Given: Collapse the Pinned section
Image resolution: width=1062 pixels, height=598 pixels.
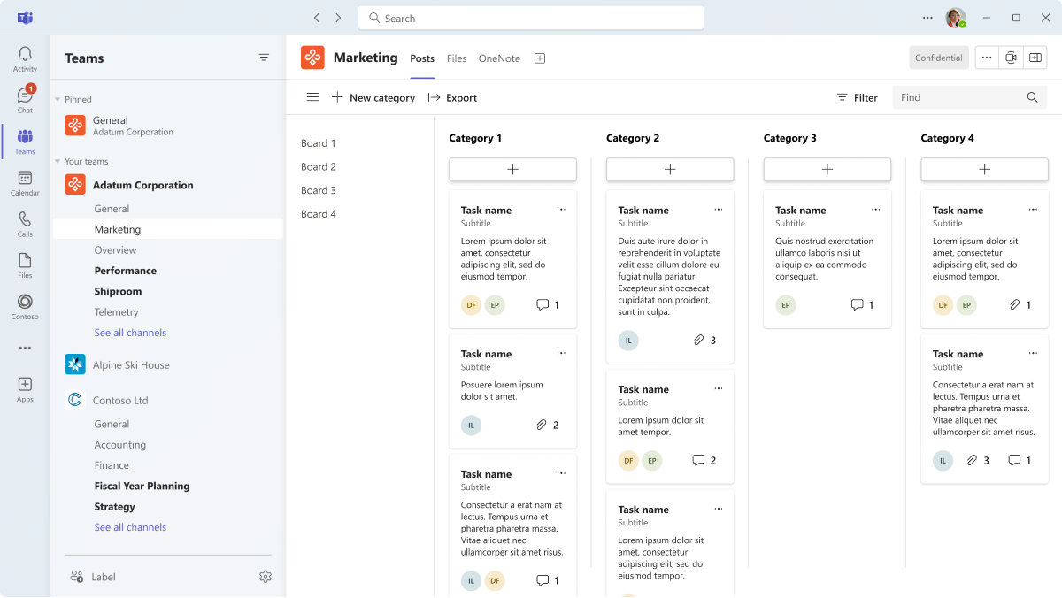Looking at the screenshot, I should click(58, 100).
